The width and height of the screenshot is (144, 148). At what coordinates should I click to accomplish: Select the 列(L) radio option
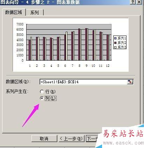[48, 98]
